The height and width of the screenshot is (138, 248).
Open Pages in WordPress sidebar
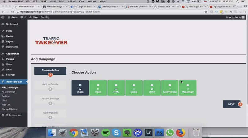9,42
